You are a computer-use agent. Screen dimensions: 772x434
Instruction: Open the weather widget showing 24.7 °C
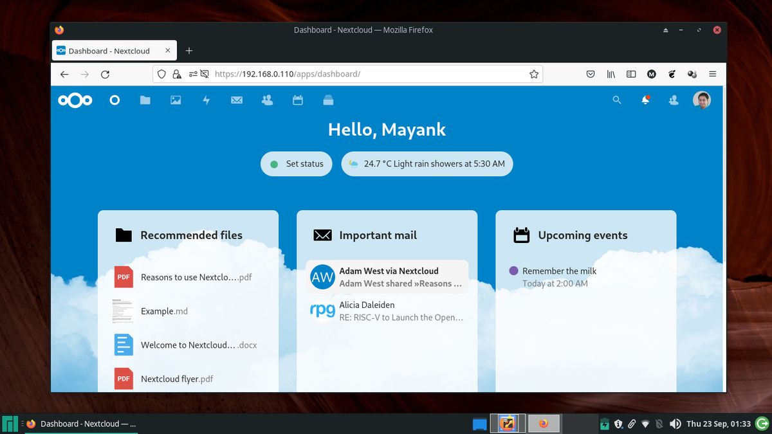(x=427, y=164)
